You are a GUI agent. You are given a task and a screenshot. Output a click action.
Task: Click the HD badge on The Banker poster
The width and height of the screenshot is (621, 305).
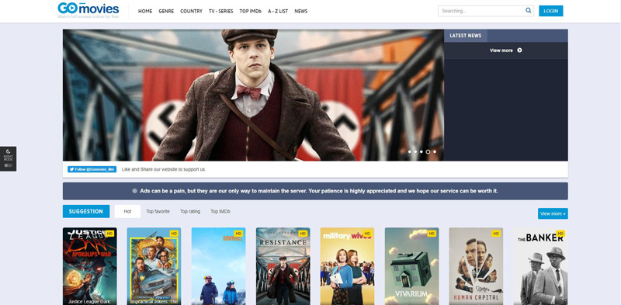560,234
